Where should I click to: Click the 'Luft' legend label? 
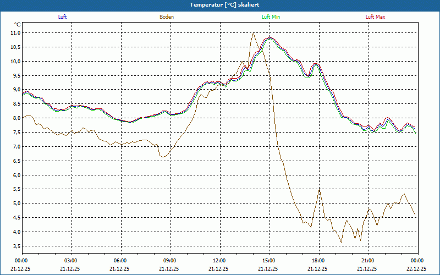[x=62, y=17]
